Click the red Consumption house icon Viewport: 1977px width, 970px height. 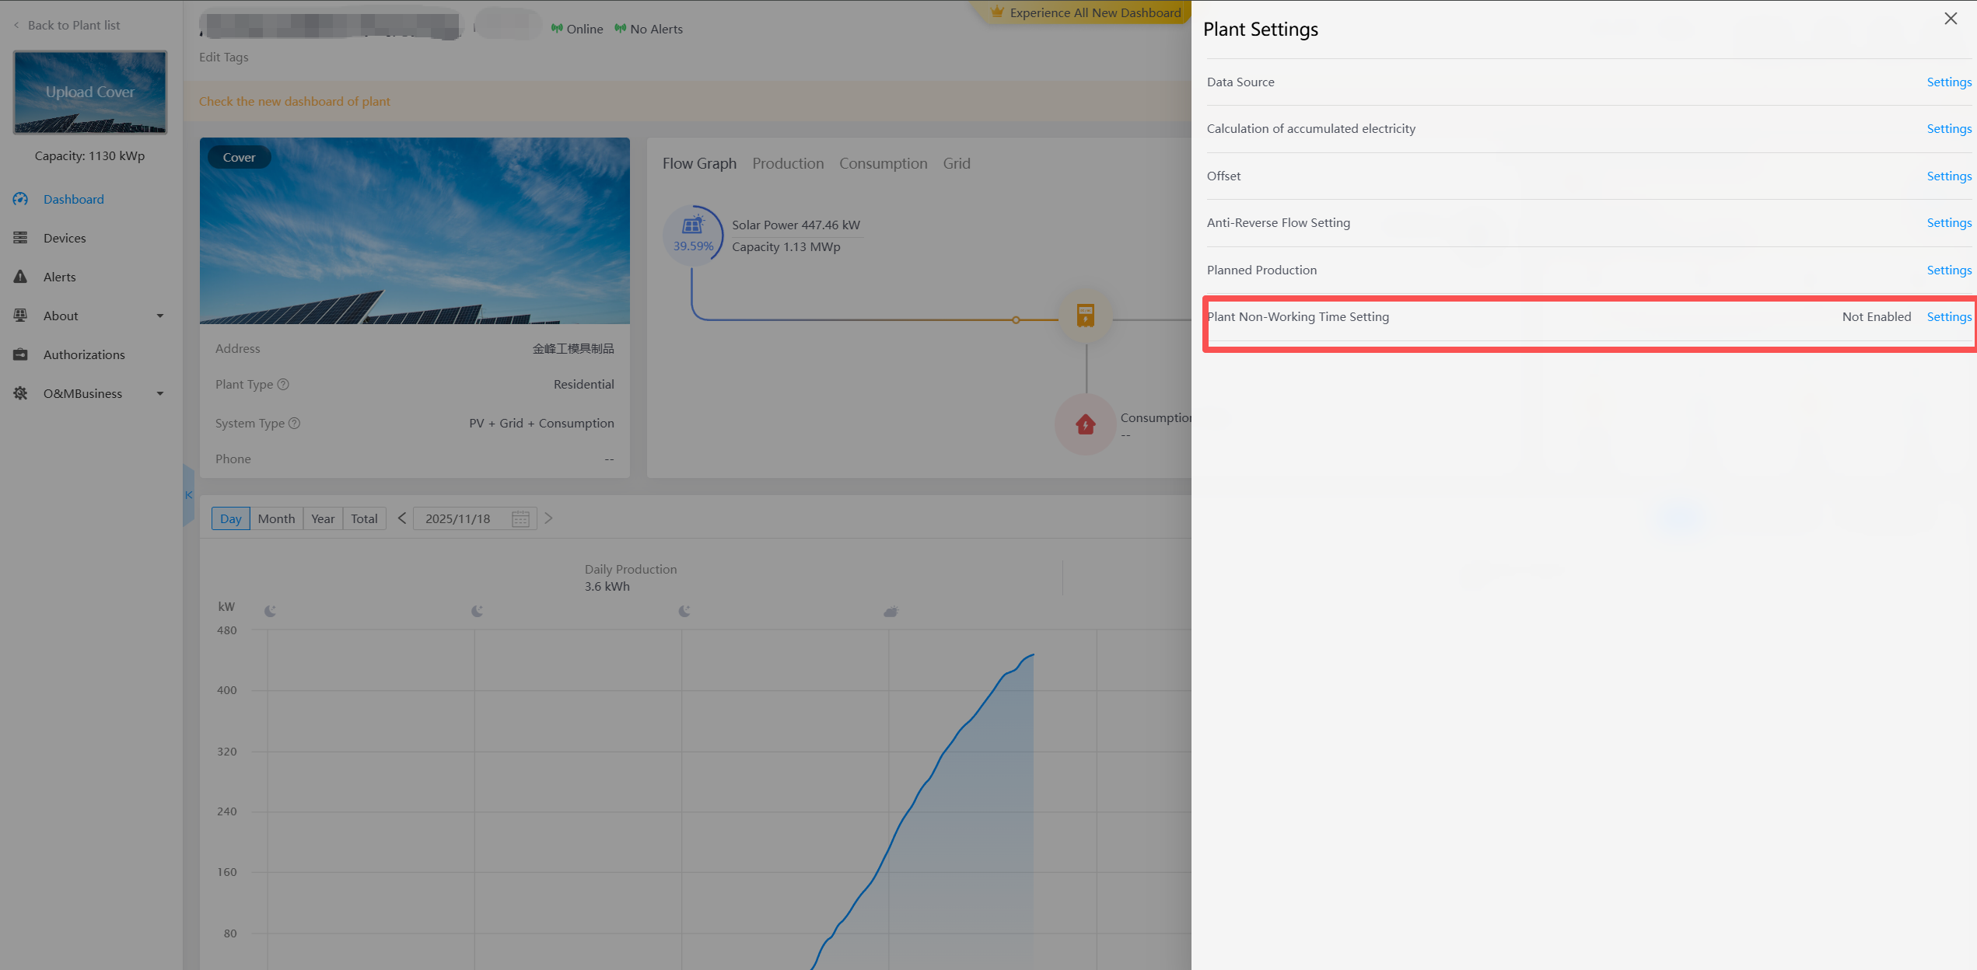(x=1085, y=424)
